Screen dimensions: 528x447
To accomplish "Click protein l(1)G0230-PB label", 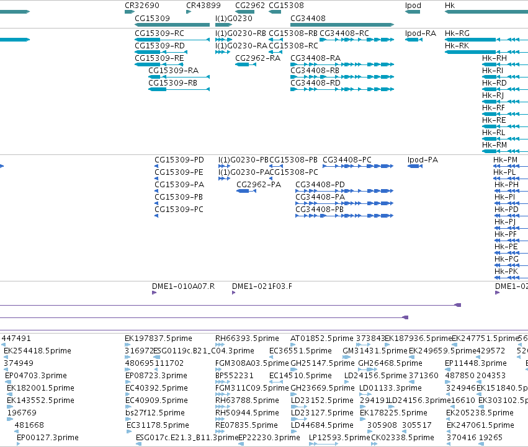I will pos(243,160).
